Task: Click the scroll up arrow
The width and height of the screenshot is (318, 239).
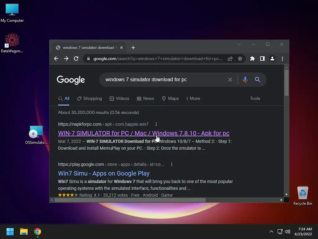Action: [x=286, y=67]
